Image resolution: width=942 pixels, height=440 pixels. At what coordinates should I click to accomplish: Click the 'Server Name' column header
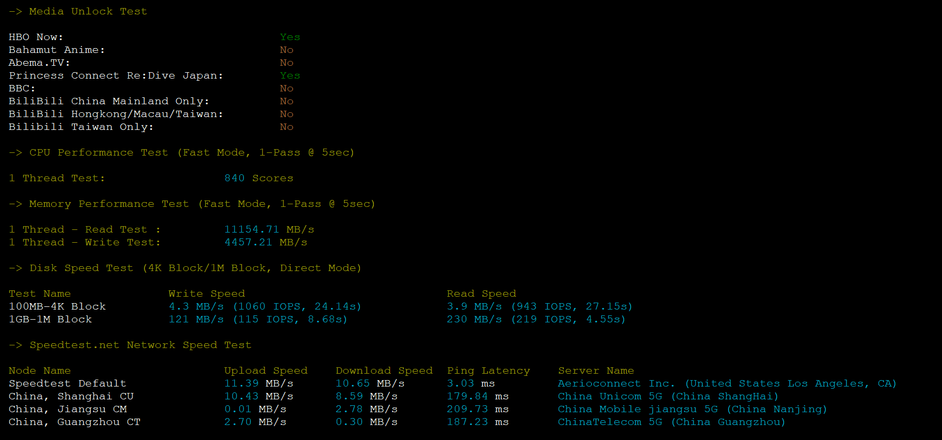click(596, 370)
